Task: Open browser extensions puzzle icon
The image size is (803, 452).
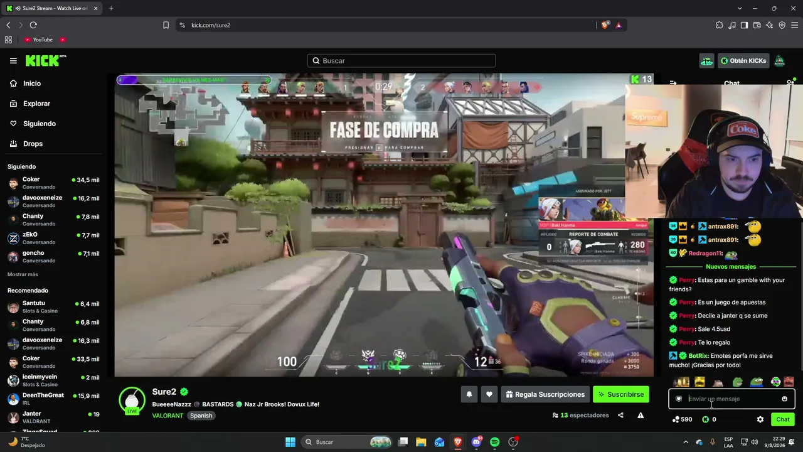Action: 719,25
